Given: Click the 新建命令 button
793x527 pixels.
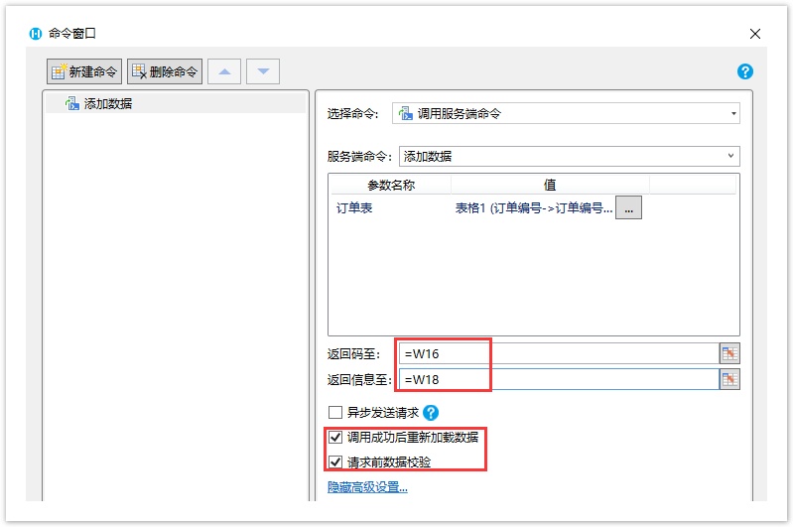Looking at the screenshot, I should tap(83, 71).
